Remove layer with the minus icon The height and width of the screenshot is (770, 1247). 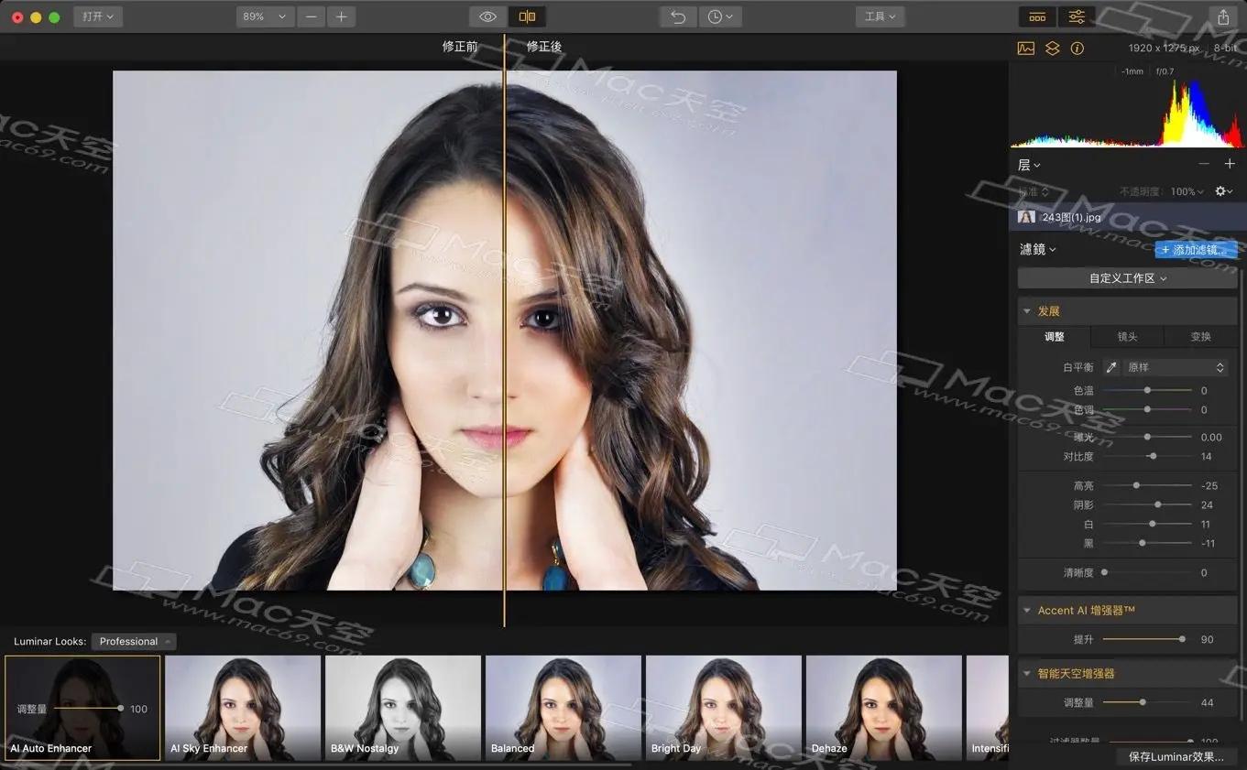point(1204,164)
